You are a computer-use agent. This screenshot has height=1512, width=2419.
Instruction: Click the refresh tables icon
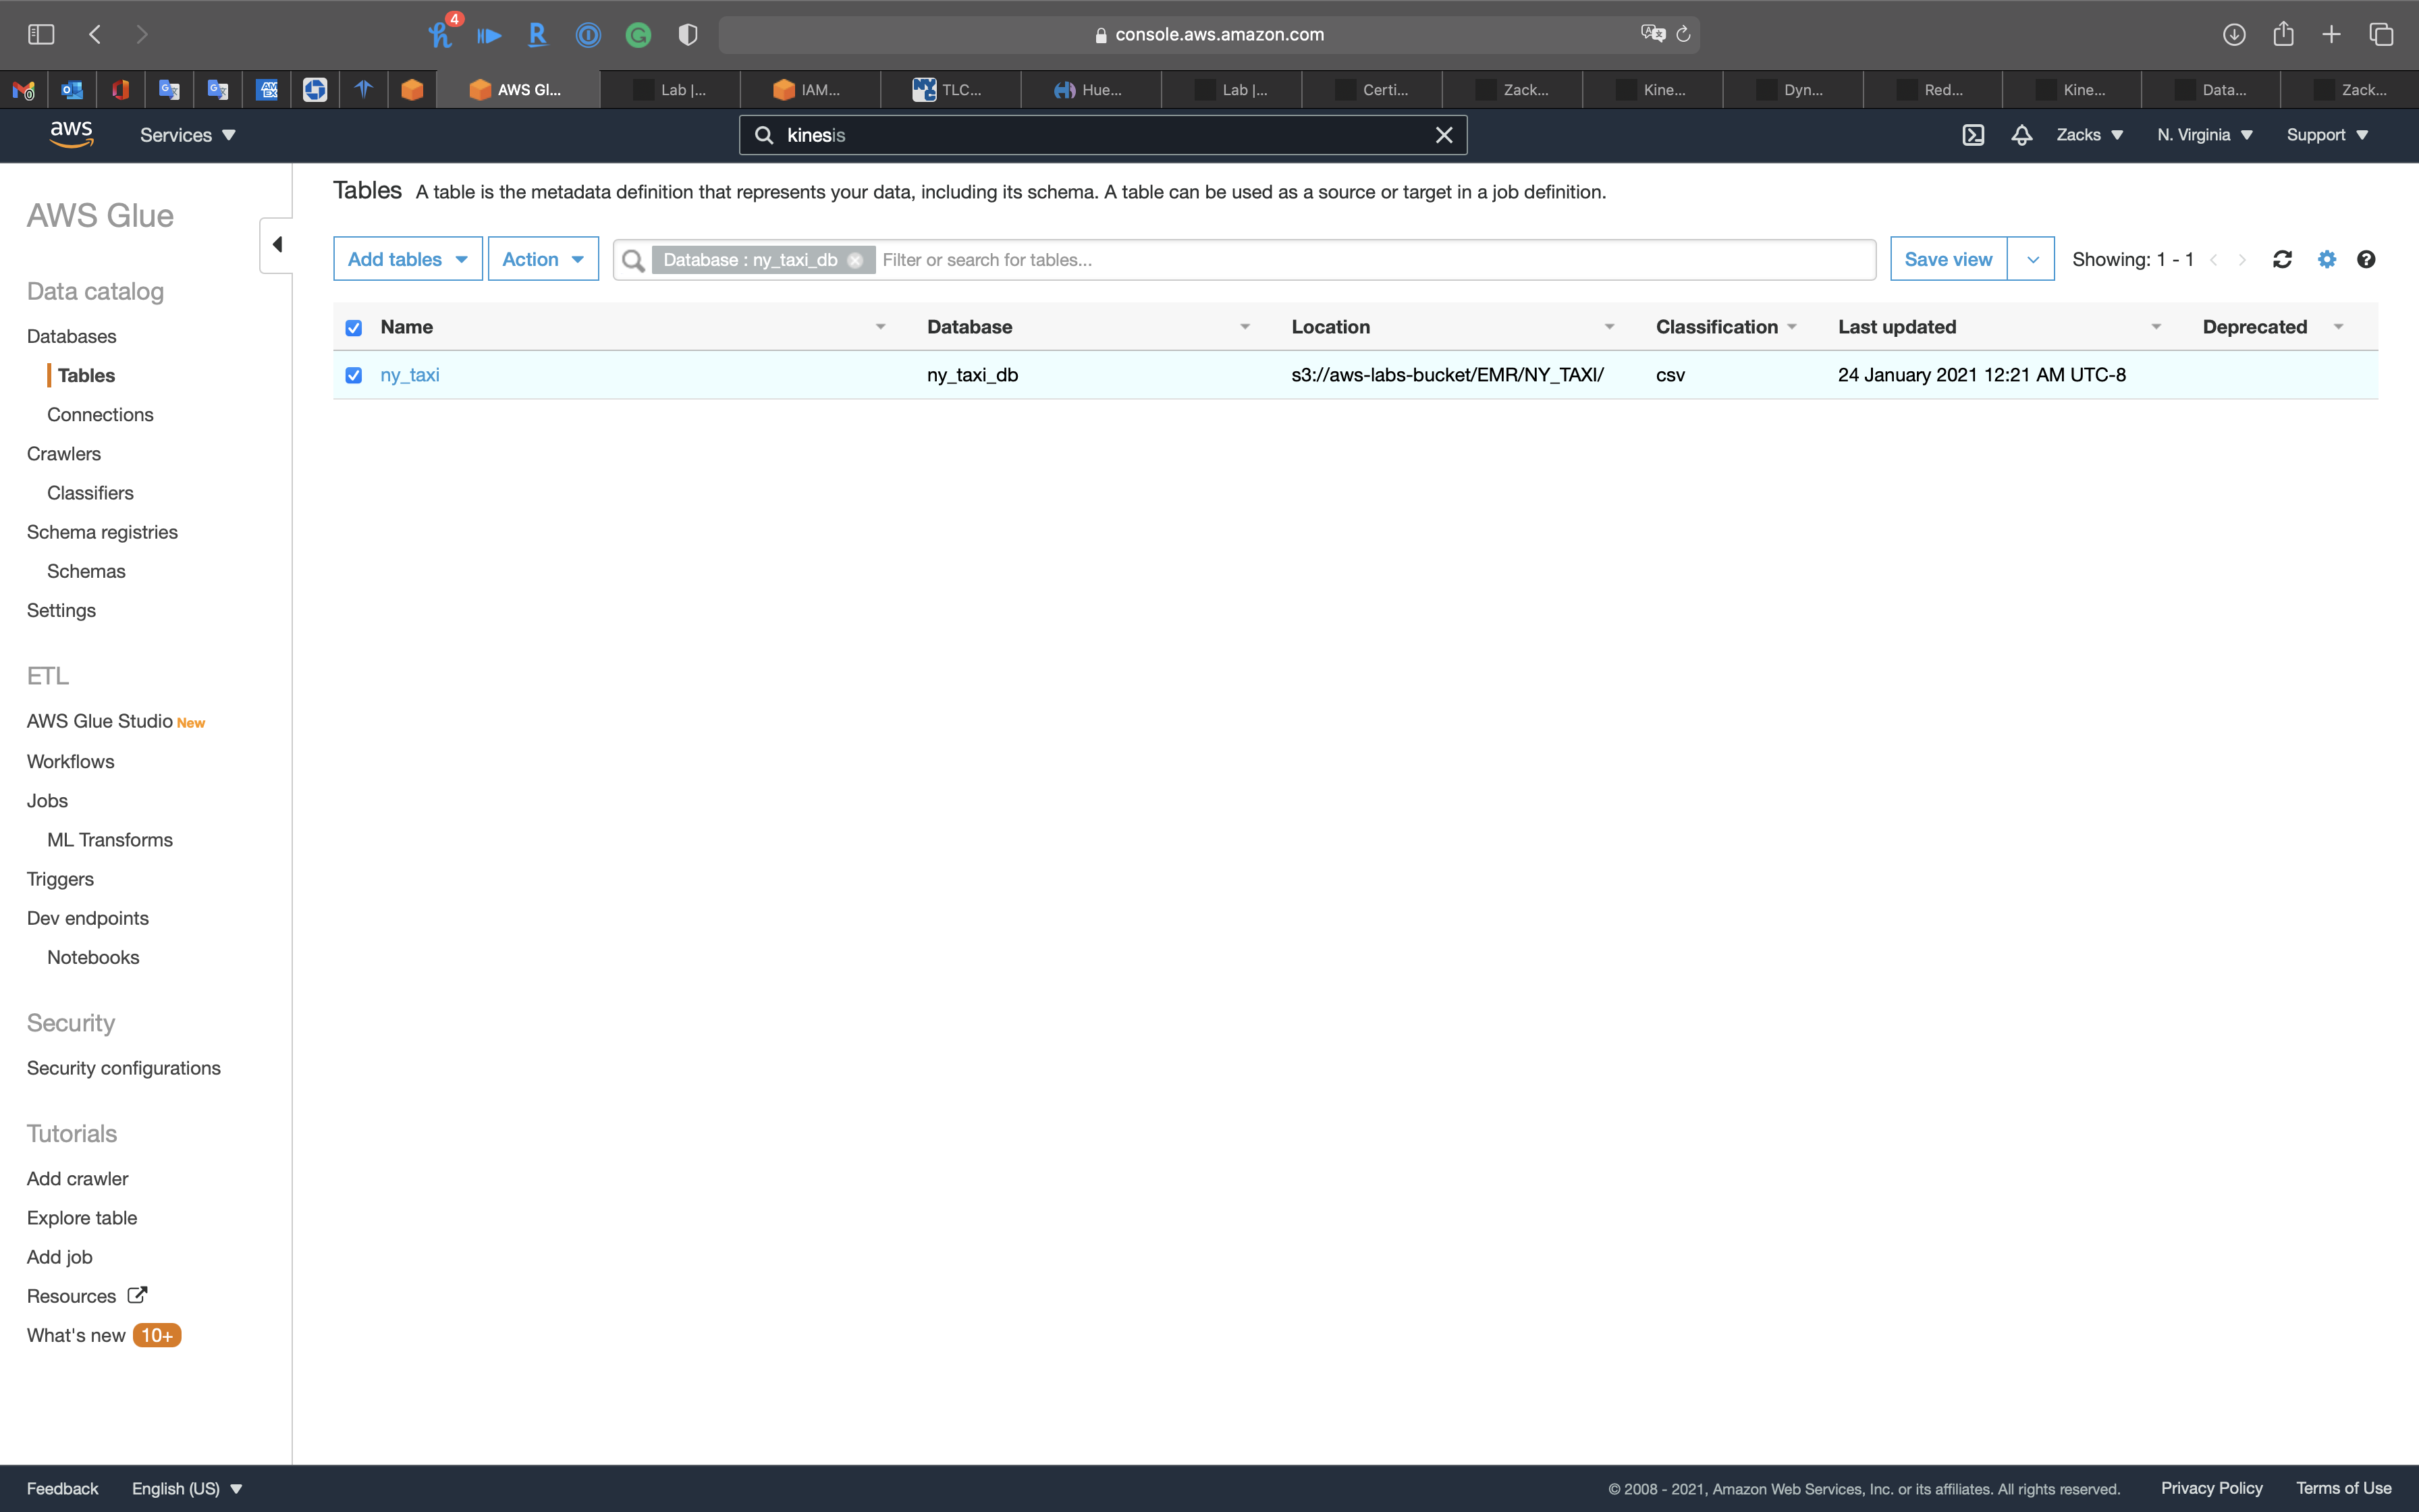(x=2282, y=260)
